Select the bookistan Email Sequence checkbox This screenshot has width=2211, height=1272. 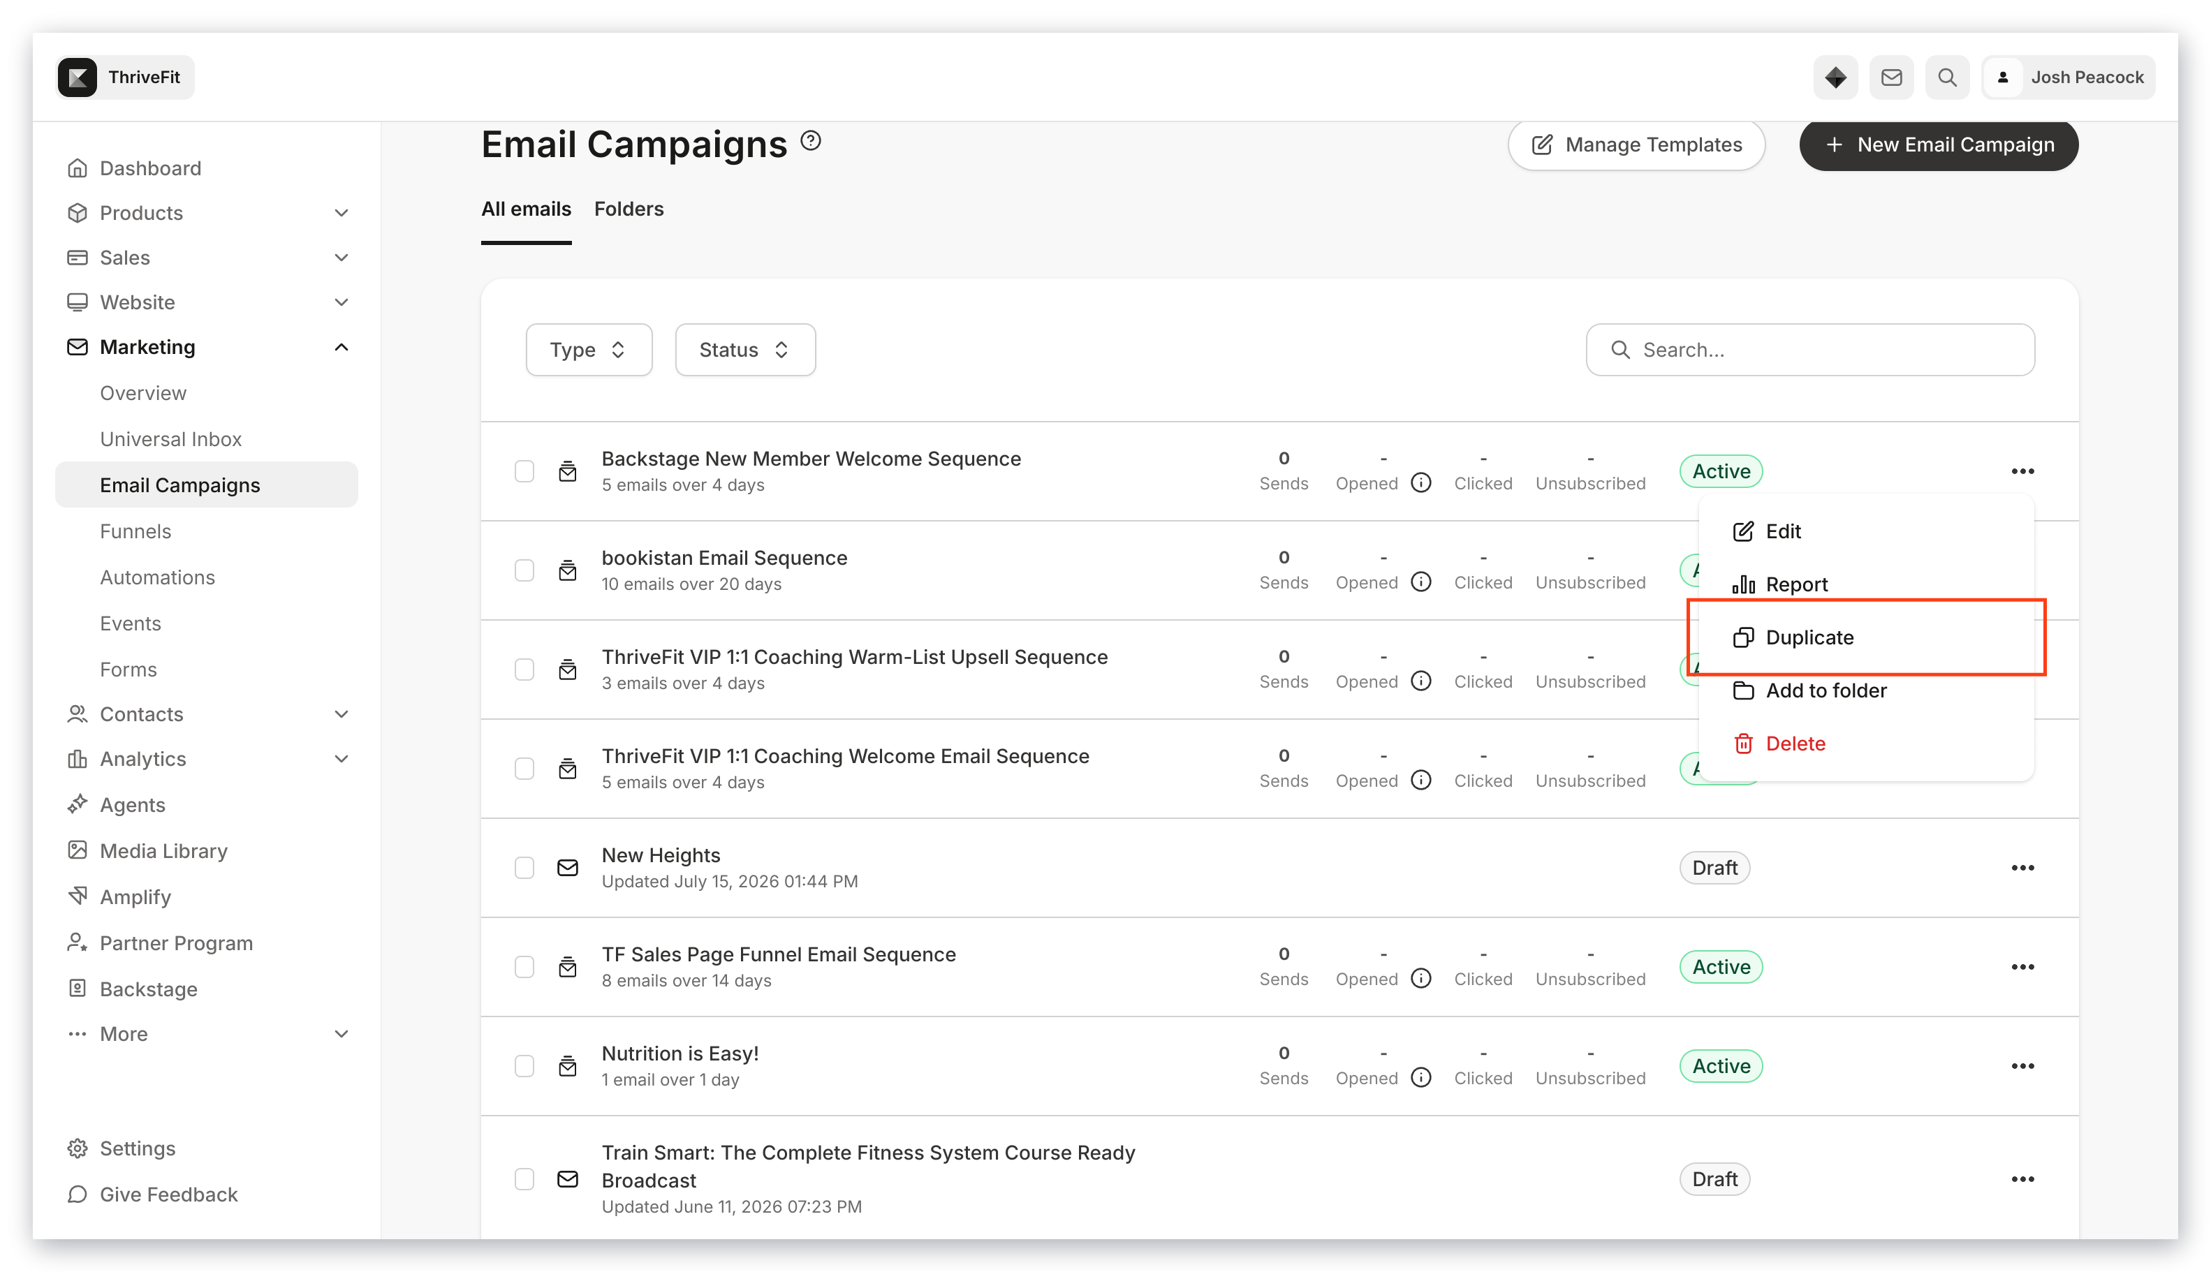pyautogui.click(x=524, y=570)
